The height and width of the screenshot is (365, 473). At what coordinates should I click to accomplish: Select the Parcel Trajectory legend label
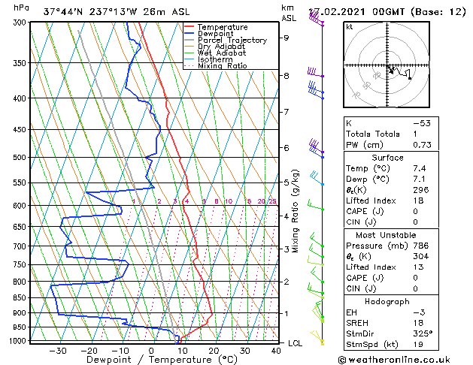pos(232,40)
